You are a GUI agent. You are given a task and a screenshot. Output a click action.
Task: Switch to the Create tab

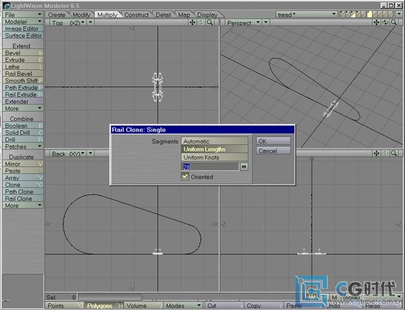click(x=57, y=15)
